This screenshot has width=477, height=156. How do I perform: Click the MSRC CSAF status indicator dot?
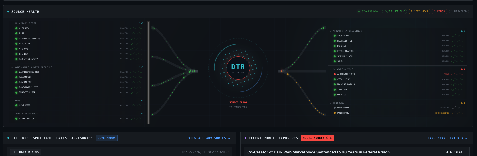16,44
